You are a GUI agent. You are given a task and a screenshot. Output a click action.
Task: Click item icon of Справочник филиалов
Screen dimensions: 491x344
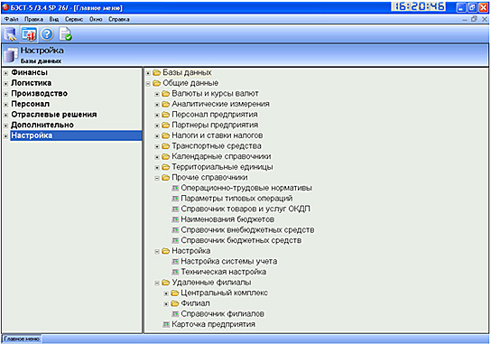point(175,314)
